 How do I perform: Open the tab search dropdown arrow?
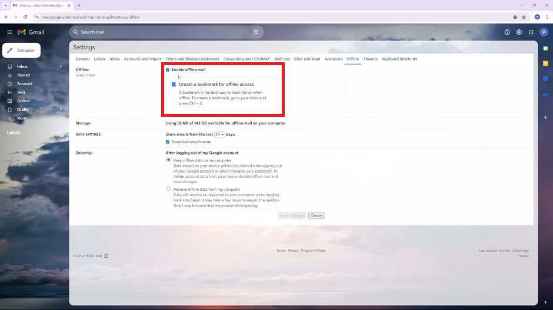(5, 5)
